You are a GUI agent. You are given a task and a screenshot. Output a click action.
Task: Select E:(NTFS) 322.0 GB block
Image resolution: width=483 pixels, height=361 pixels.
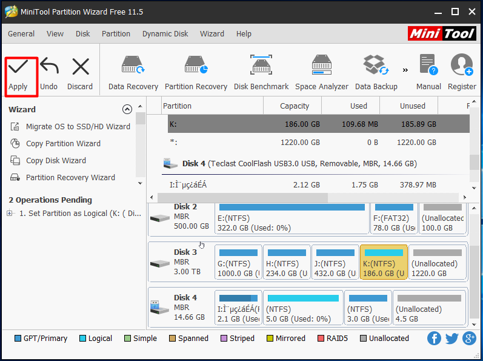point(291,219)
